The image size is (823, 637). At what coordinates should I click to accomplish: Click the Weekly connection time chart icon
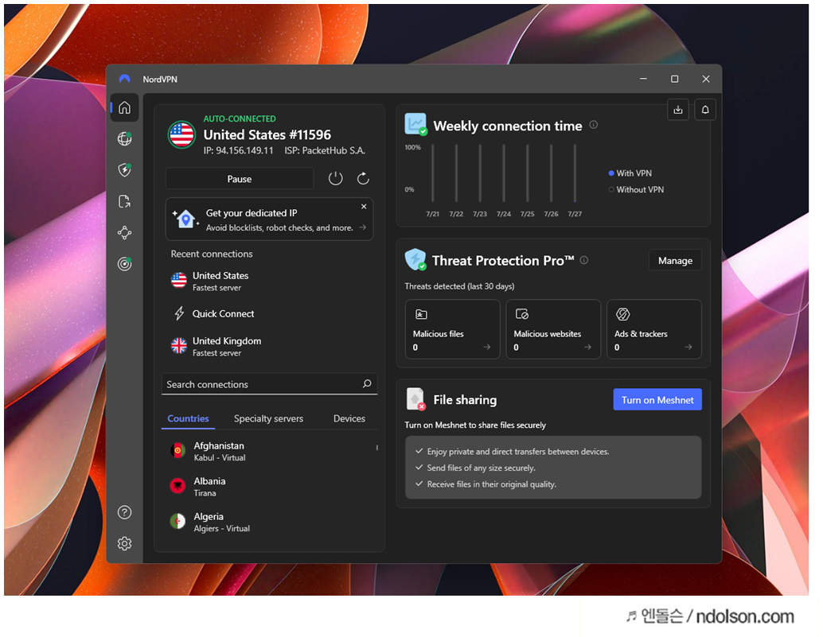415,124
